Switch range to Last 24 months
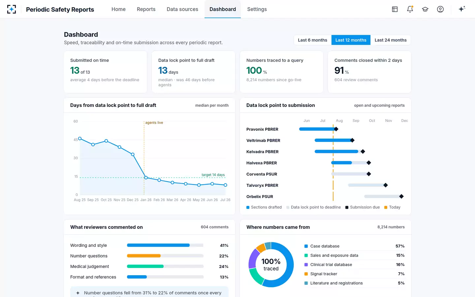The height and width of the screenshot is (297, 475). point(391,40)
